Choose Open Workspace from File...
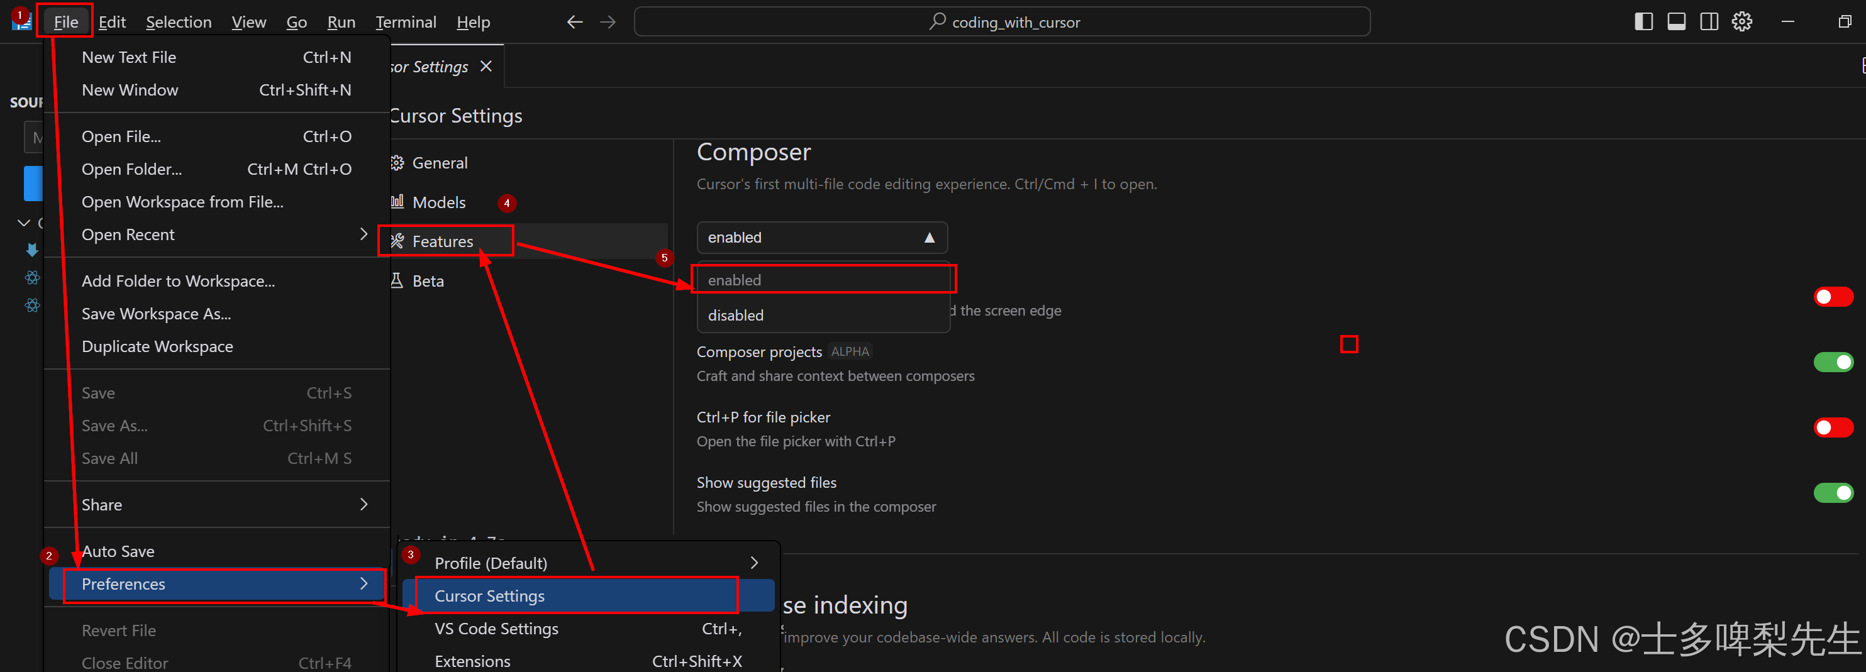The height and width of the screenshot is (672, 1866). 216,201
